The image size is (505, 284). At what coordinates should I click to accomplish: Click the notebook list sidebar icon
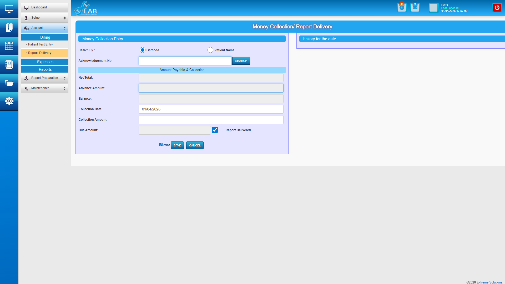pos(9,64)
